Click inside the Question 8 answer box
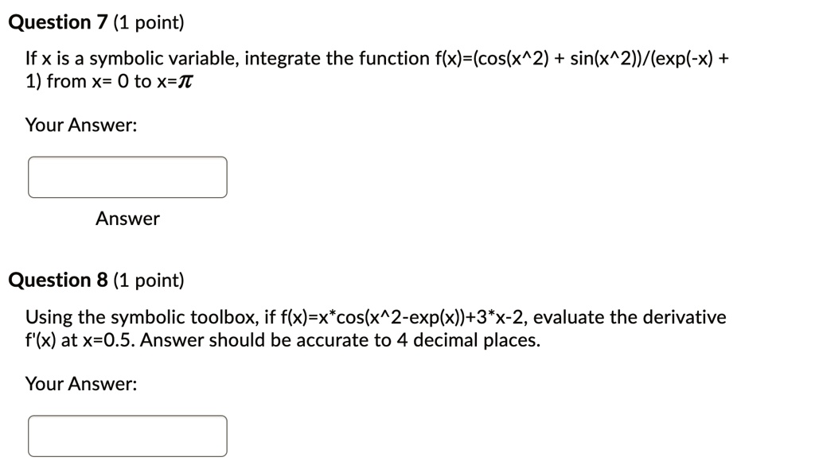 coord(127,436)
